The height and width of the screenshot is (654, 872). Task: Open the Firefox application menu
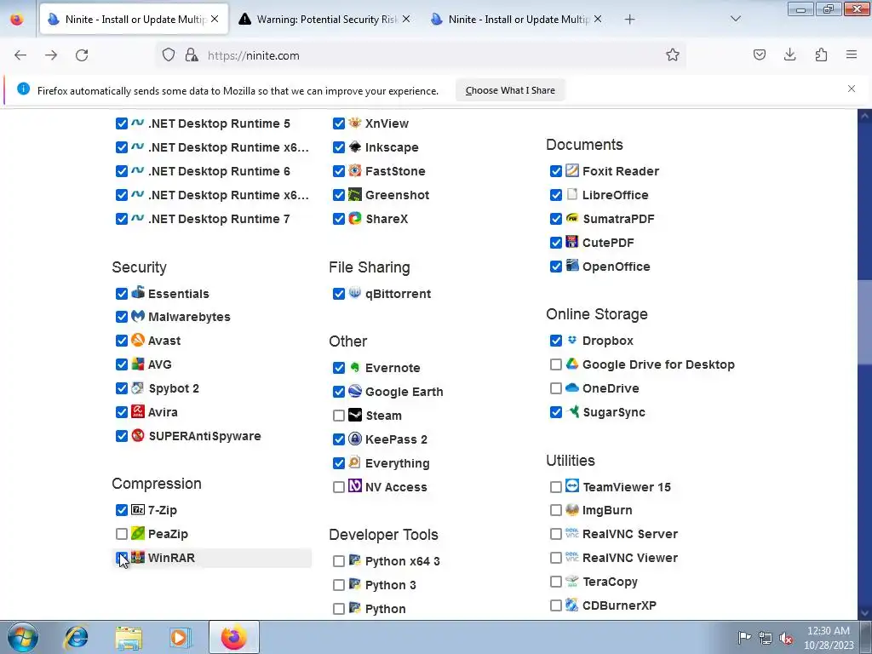click(852, 54)
